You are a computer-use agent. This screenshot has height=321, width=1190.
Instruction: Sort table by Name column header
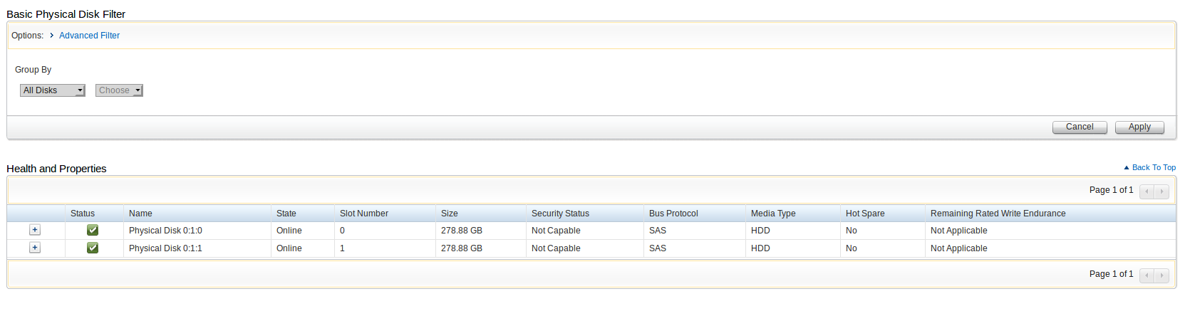coord(140,214)
